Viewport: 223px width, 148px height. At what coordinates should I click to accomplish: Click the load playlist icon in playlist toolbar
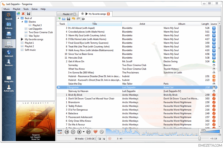tap(64, 19)
